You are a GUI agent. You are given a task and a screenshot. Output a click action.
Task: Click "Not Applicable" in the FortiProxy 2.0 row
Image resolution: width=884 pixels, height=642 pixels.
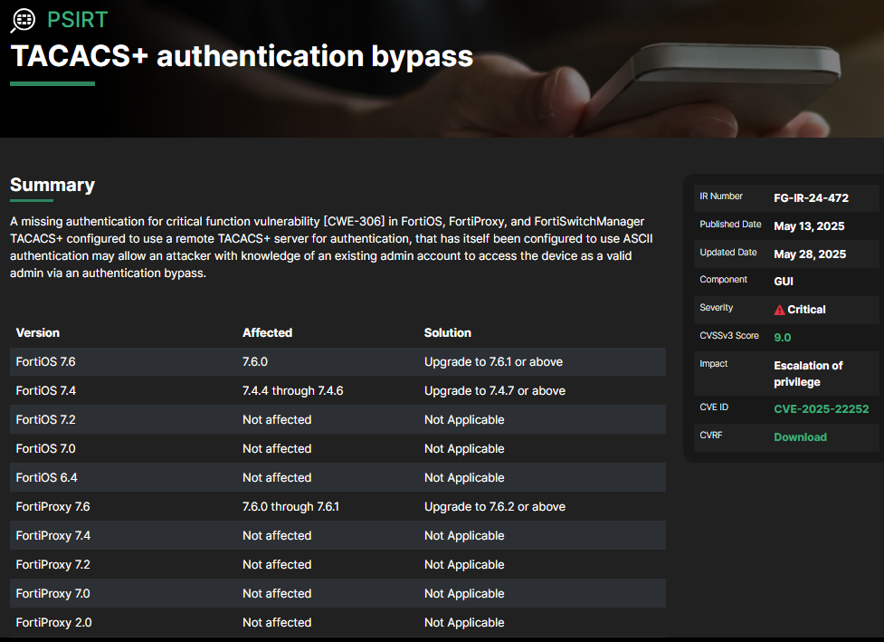pyautogui.click(x=464, y=622)
